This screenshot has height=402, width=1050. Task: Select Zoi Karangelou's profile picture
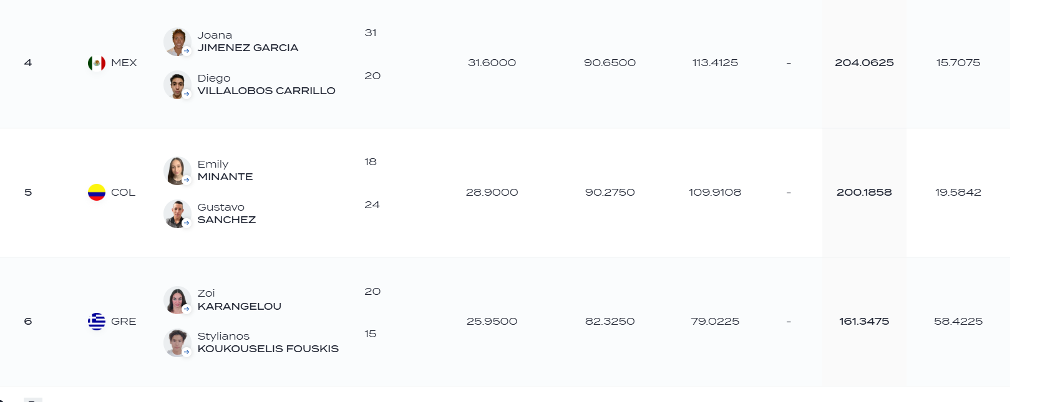(x=177, y=300)
